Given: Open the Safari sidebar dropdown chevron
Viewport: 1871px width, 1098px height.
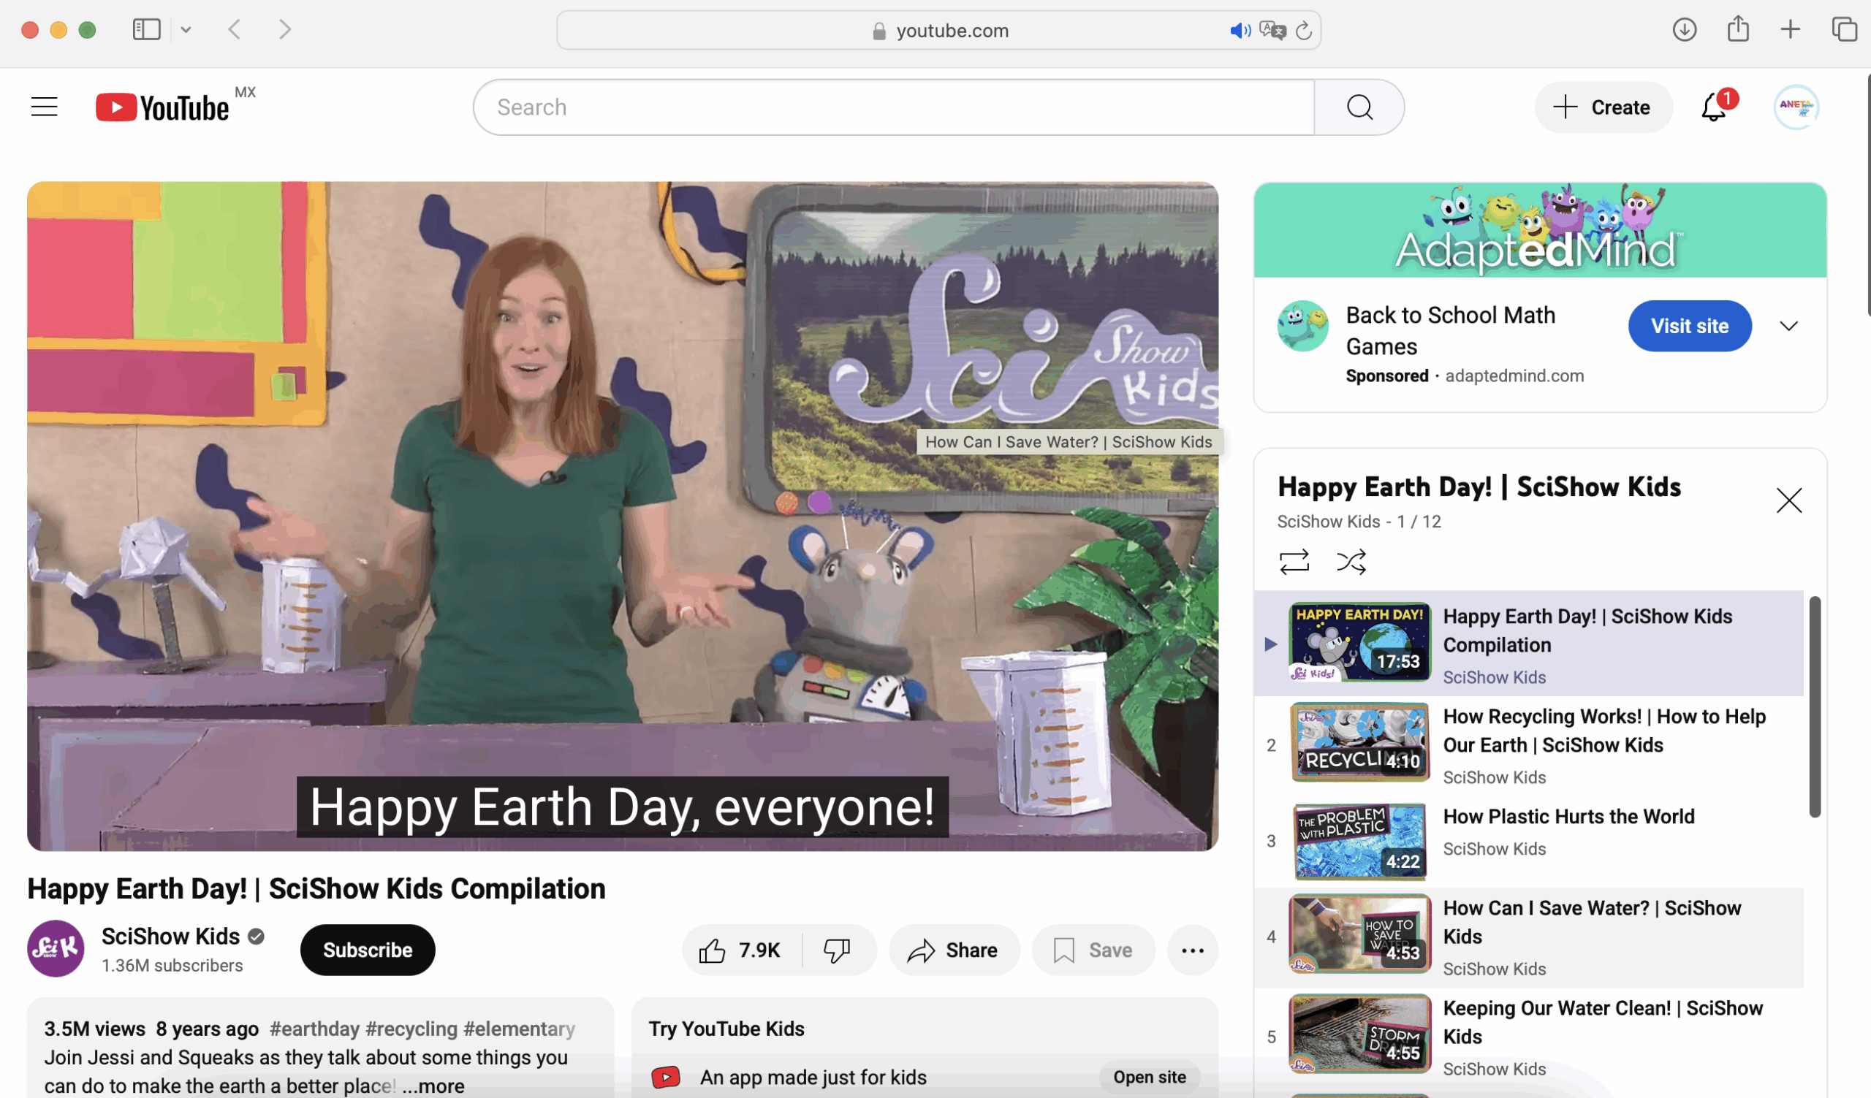Looking at the screenshot, I should coord(186,30).
